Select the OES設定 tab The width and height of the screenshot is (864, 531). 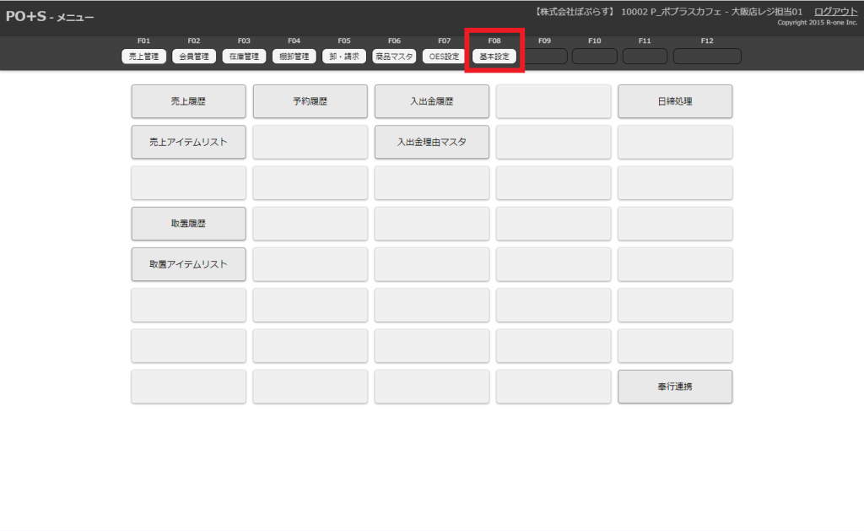(444, 57)
